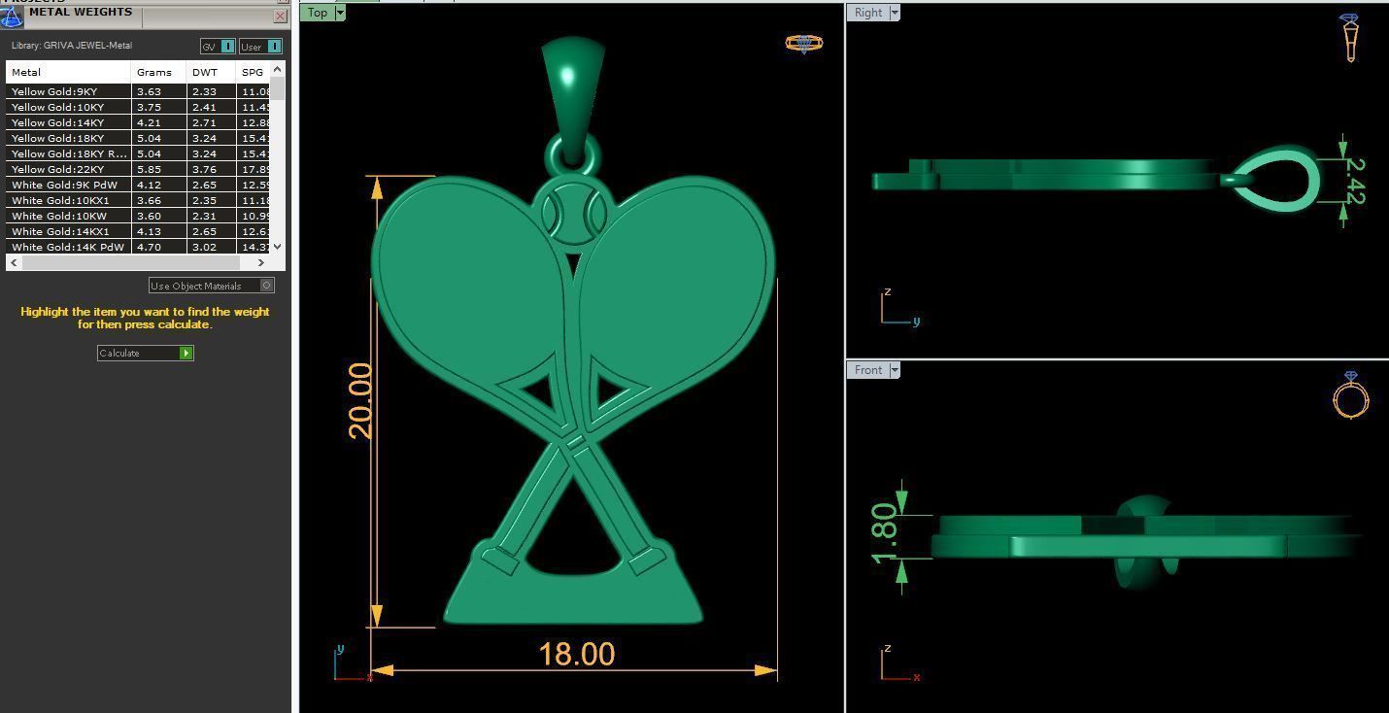This screenshot has width=1389, height=713.
Task: Open the Front viewport dropdown arrow
Action: click(895, 370)
